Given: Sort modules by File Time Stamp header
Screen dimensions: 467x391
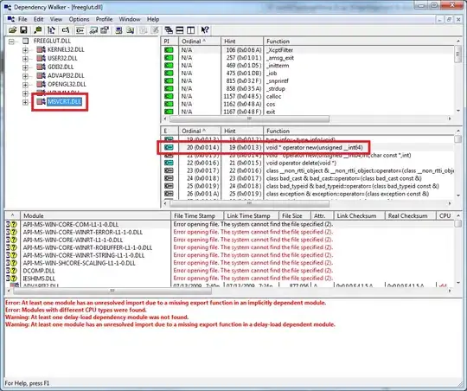Looking at the screenshot, I should click(197, 215).
